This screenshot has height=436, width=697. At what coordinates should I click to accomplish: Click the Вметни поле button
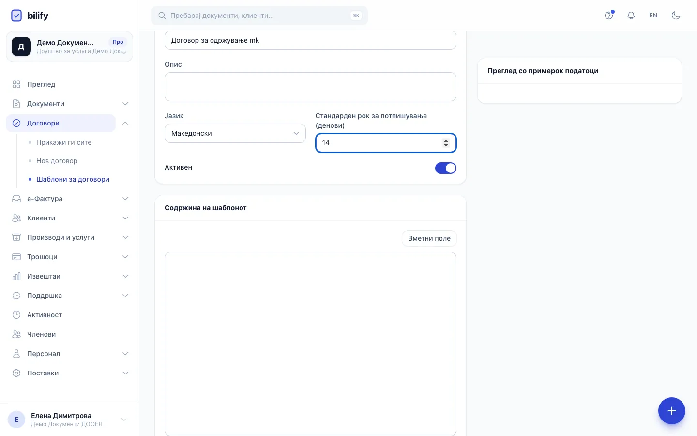click(x=429, y=238)
